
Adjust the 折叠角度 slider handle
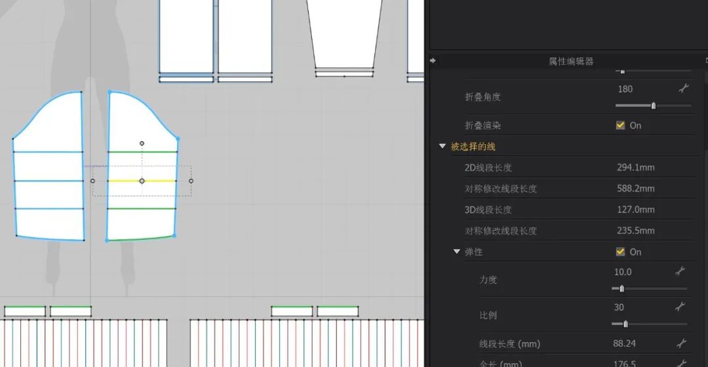click(x=654, y=106)
